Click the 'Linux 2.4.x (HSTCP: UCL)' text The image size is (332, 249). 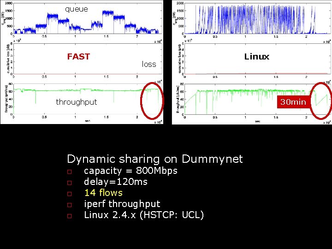click(x=144, y=215)
